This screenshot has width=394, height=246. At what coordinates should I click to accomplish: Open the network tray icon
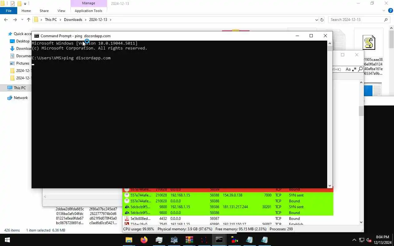[x=362, y=240]
